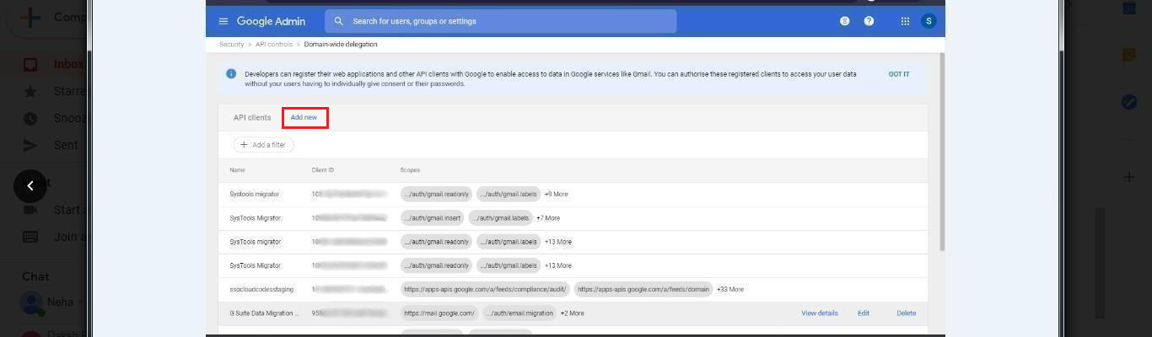Image resolution: width=1152 pixels, height=337 pixels.
Task: Delete the G Suite Data Migration client
Action: [x=907, y=313]
